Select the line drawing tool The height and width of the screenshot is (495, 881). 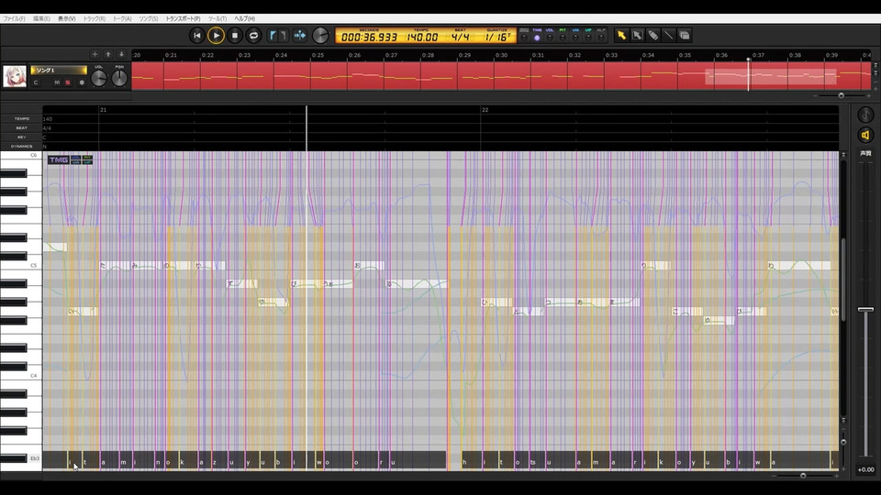click(669, 36)
